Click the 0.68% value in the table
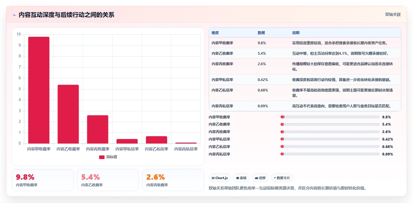The height and width of the screenshot is (203, 413). point(263,90)
